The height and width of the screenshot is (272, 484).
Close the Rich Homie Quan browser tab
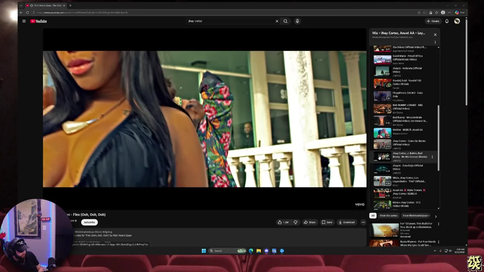click(64, 5)
